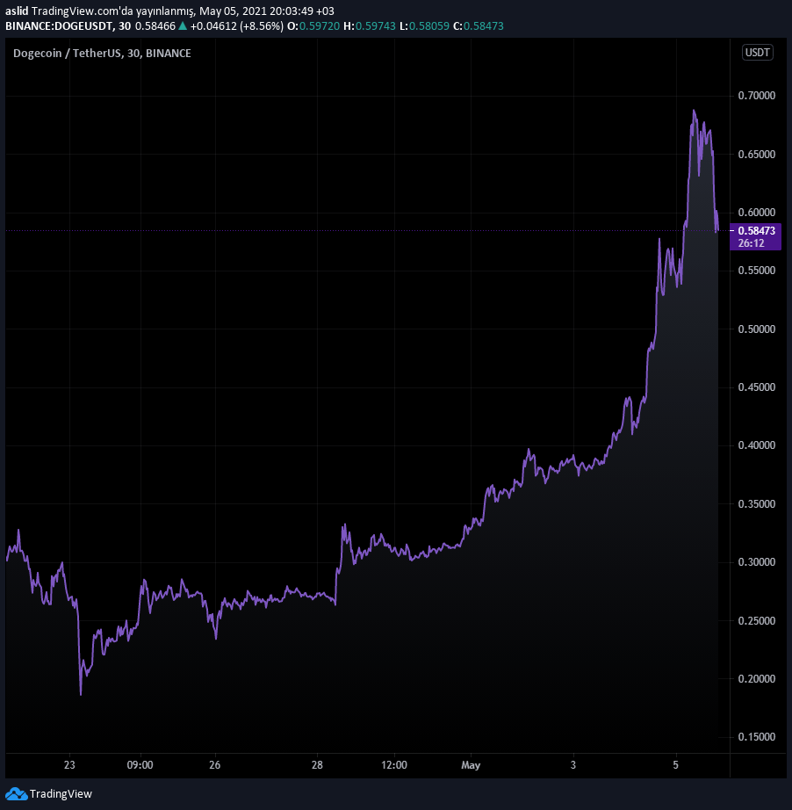Click the TradingView cloud logo icon
This screenshot has width=792, height=810.
point(16,793)
